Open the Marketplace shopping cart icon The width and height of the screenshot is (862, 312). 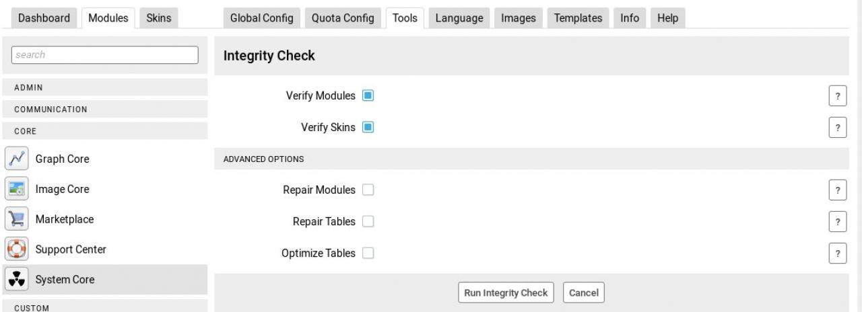[x=15, y=219]
